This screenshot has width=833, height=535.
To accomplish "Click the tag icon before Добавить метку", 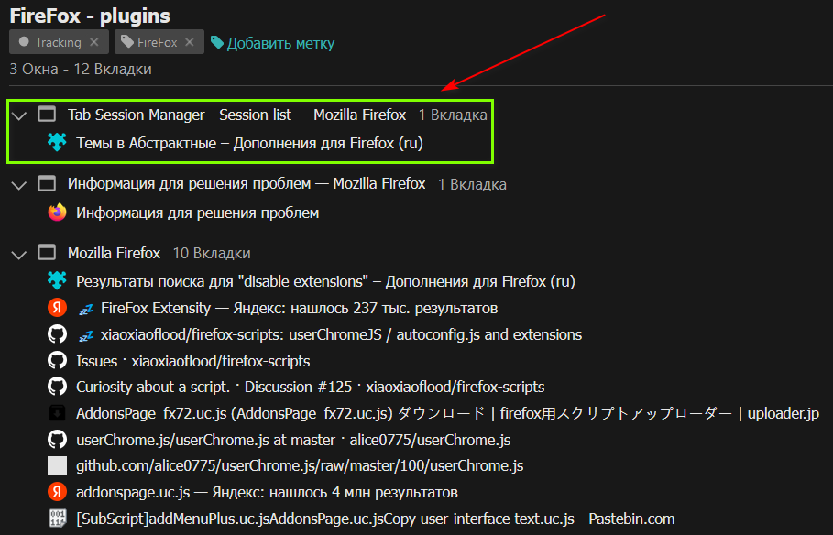I will coord(217,42).
